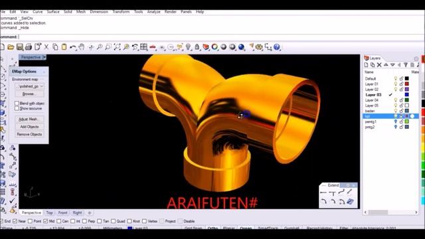Viewport: 425px width, 239px height.
Task: Toggle visibility bulb of Layer 01
Action: 396,84
